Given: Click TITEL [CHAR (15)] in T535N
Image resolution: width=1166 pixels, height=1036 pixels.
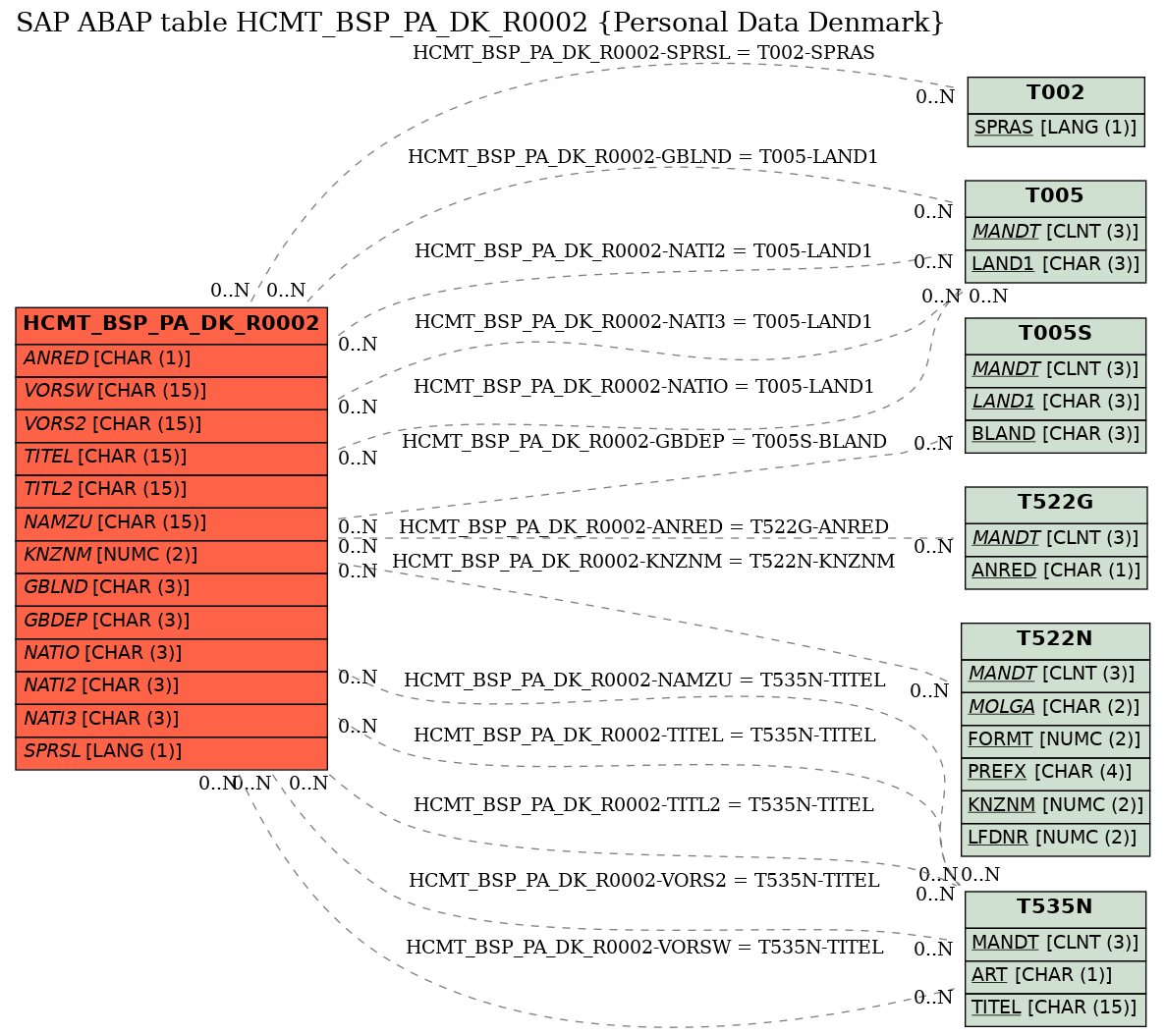Looking at the screenshot, I should pyautogui.click(x=1055, y=1009).
